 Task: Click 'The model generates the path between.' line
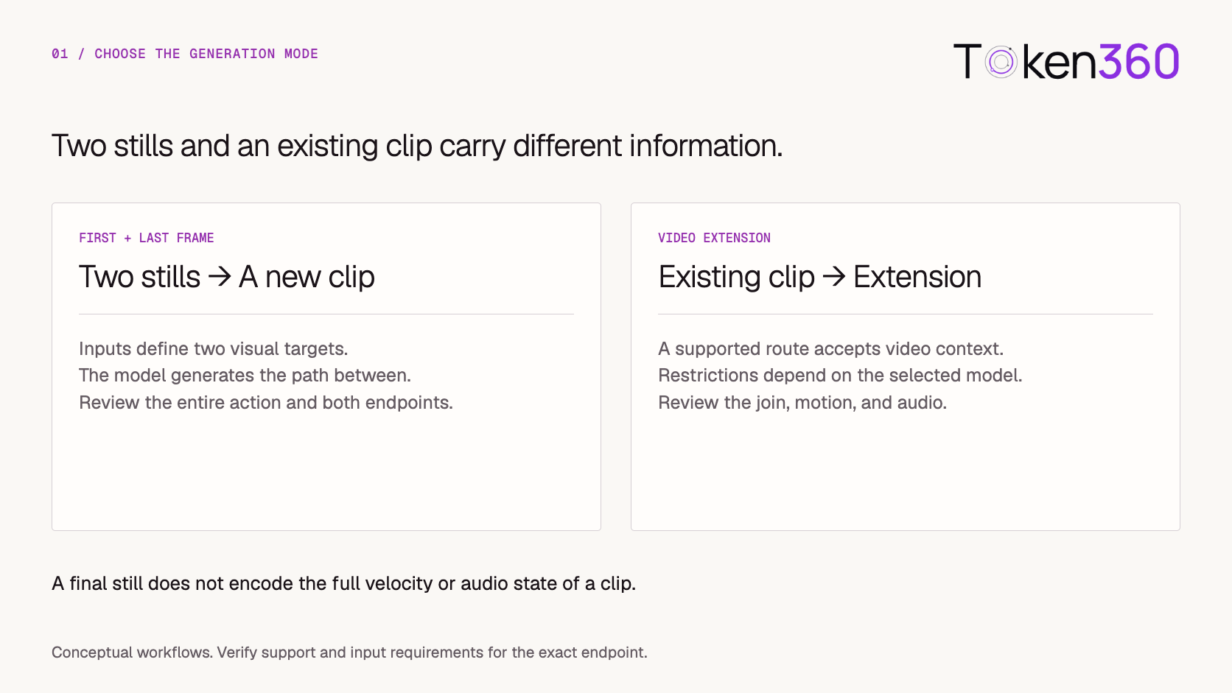click(x=245, y=376)
